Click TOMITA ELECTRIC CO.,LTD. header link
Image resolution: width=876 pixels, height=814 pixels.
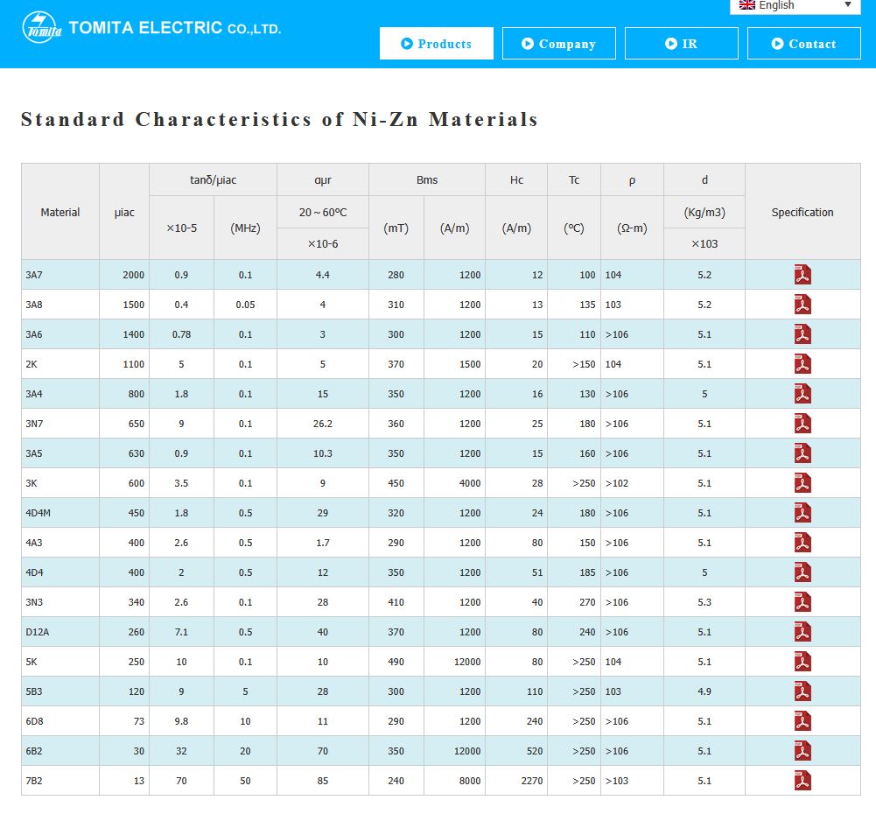click(x=174, y=28)
